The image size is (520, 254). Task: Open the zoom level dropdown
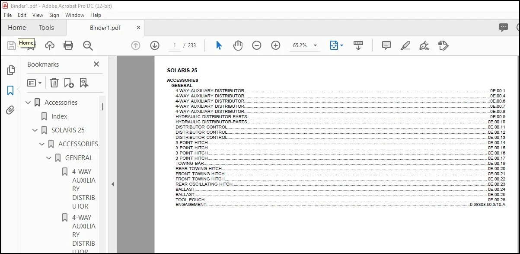(316, 45)
